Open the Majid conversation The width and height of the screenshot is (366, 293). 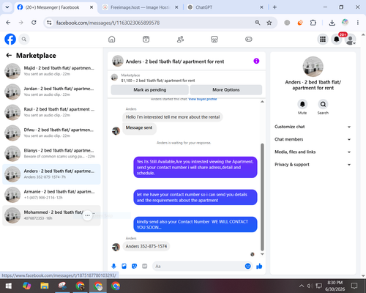click(x=51, y=71)
